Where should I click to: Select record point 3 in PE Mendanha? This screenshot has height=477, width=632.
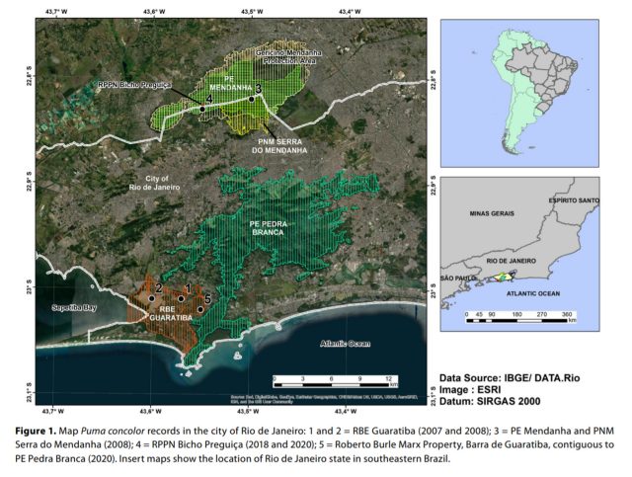coord(253,98)
